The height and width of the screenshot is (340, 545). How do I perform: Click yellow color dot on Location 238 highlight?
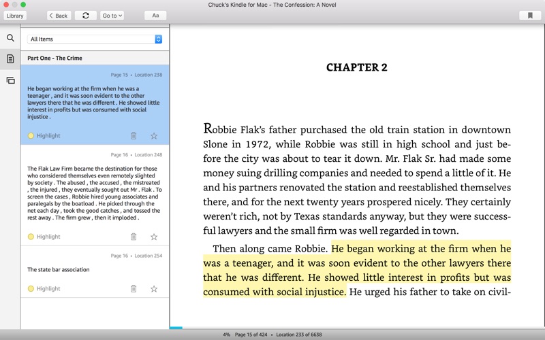pos(31,135)
